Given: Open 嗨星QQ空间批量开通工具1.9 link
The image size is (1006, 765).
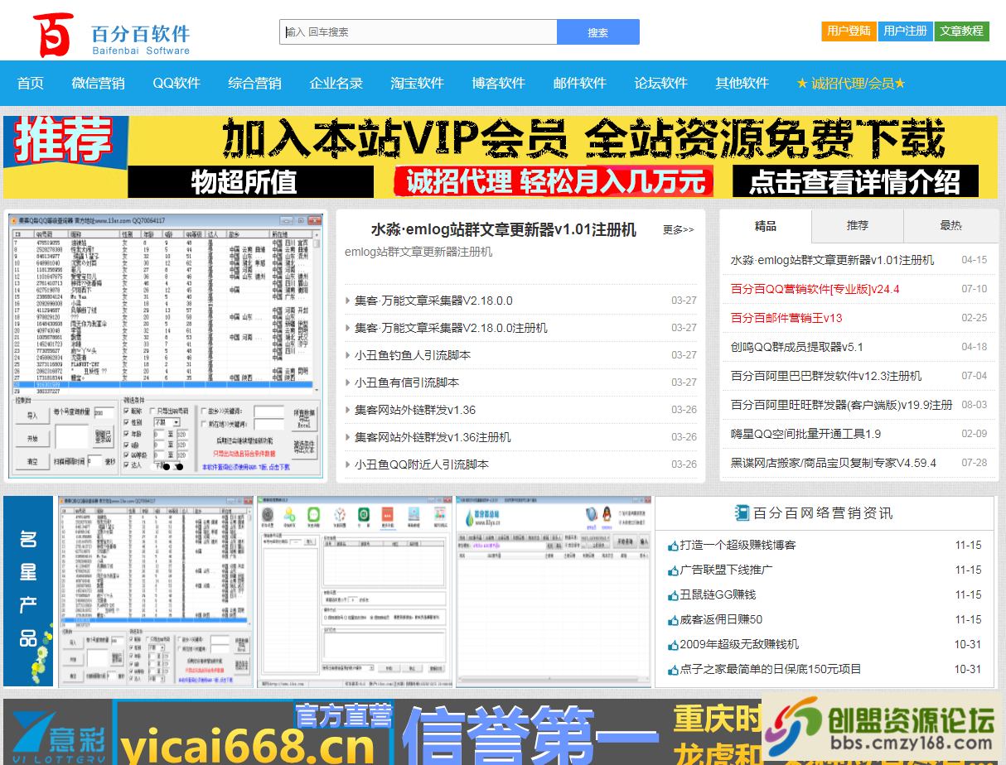Looking at the screenshot, I should [805, 434].
